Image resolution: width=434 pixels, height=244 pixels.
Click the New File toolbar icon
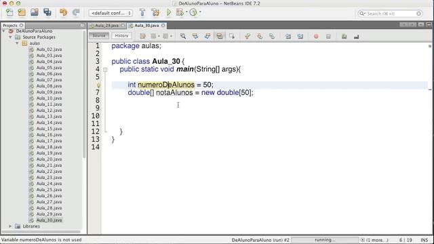click(9, 12)
